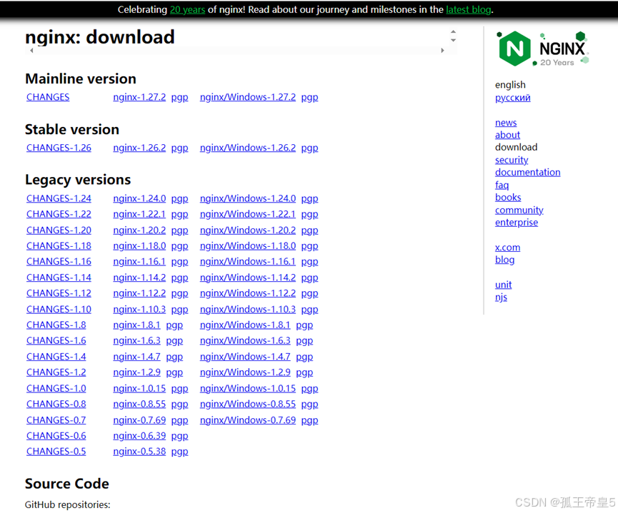The height and width of the screenshot is (513, 618).
Task: Download nginx/Windows-1.27.2
Action: coord(247,97)
